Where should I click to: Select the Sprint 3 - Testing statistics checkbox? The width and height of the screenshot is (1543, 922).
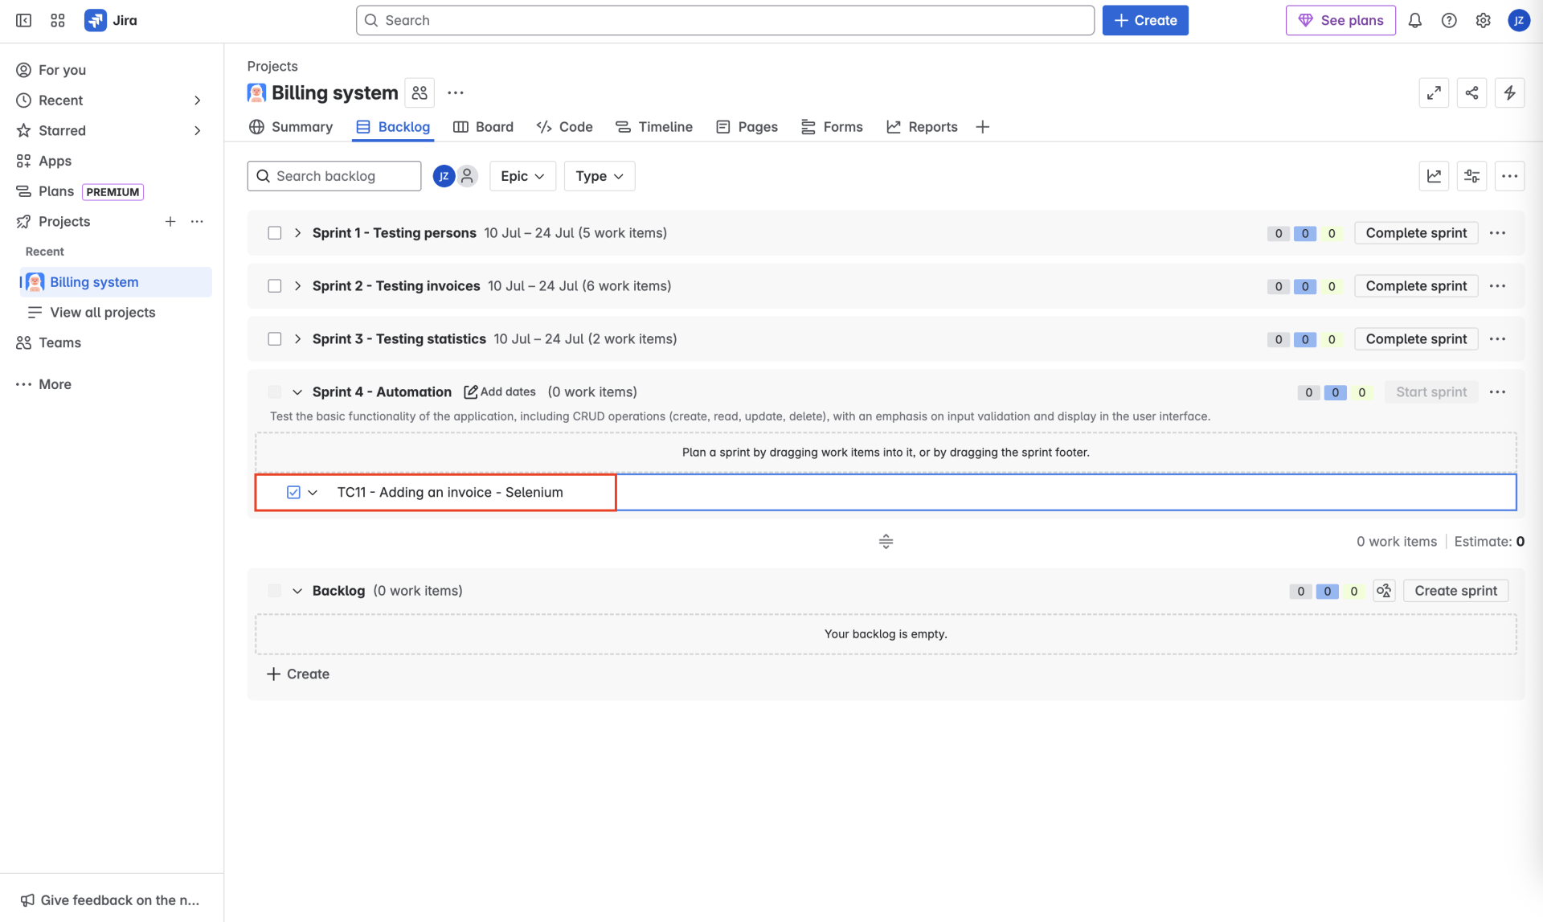tap(275, 339)
